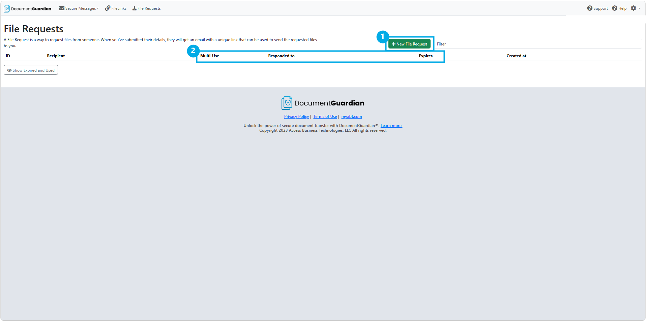
Task: Click the DocumentGuardian logo in navbar
Action: (28, 8)
